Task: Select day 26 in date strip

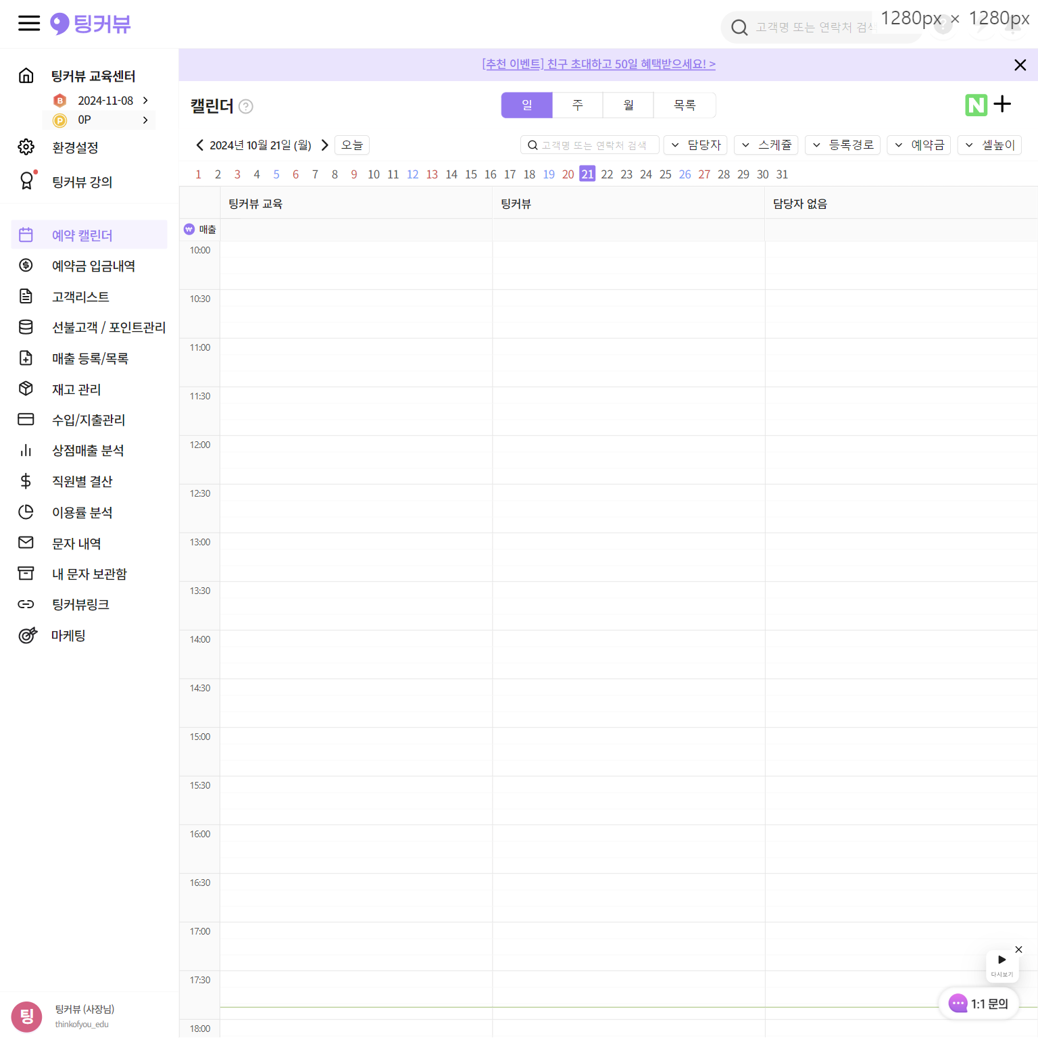Action: pos(685,174)
